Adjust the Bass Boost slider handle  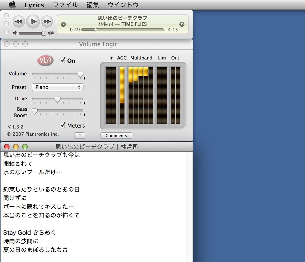coord(35,111)
